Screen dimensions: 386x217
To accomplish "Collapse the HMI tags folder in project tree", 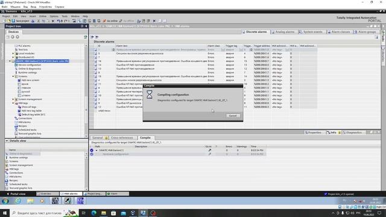I will [13, 103].
